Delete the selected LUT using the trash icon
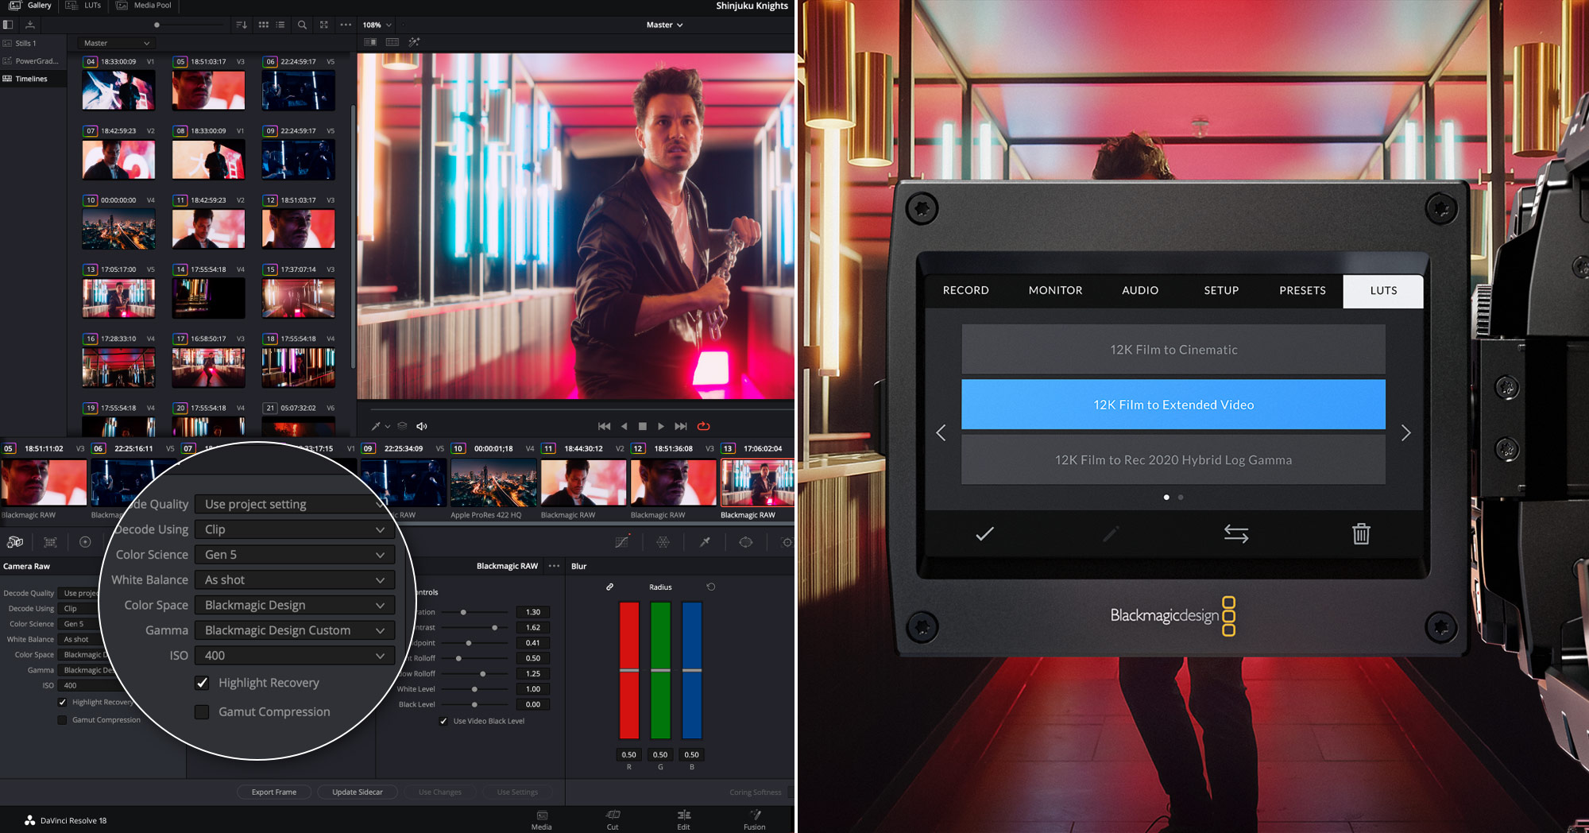The width and height of the screenshot is (1589, 833). click(1360, 533)
